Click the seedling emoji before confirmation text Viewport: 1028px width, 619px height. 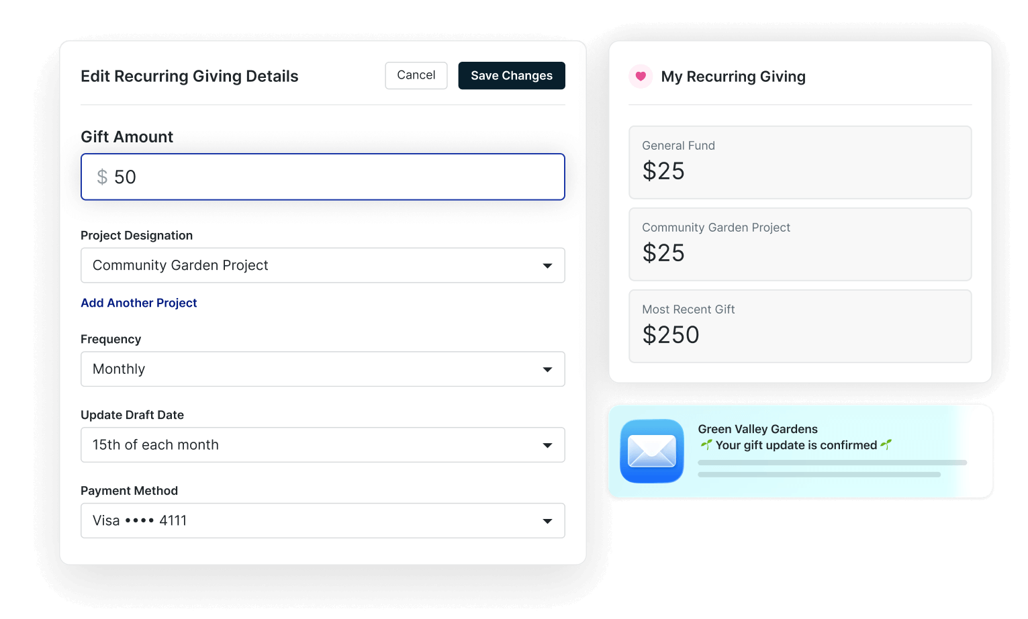pos(706,444)
